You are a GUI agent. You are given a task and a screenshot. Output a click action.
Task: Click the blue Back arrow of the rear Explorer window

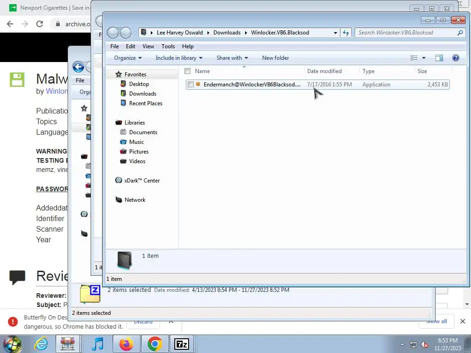78,67
